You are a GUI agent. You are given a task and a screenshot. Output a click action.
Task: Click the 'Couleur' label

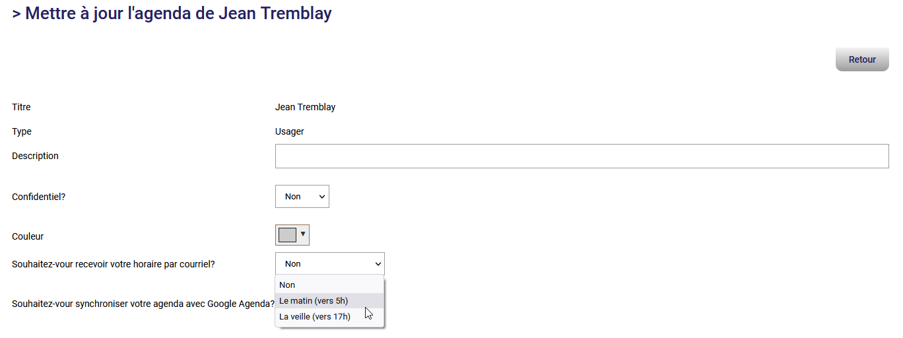28,236
